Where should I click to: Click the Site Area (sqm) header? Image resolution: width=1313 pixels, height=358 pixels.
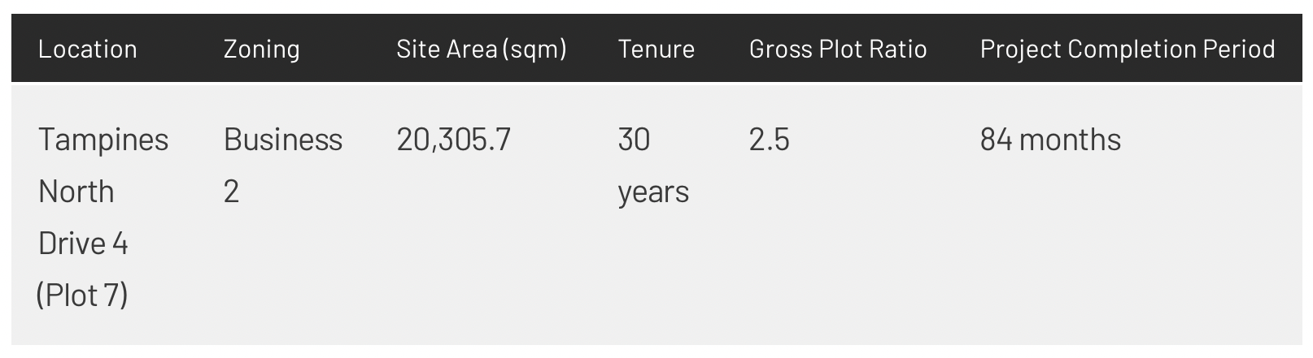click(481, 50)
